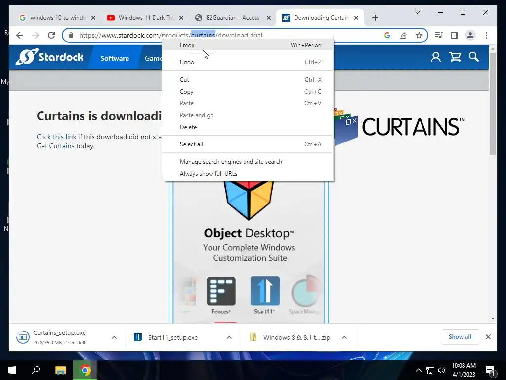This screenshot has width=506, height=380.
Task: Select Always show full URLs
Action: pos(248,174)
